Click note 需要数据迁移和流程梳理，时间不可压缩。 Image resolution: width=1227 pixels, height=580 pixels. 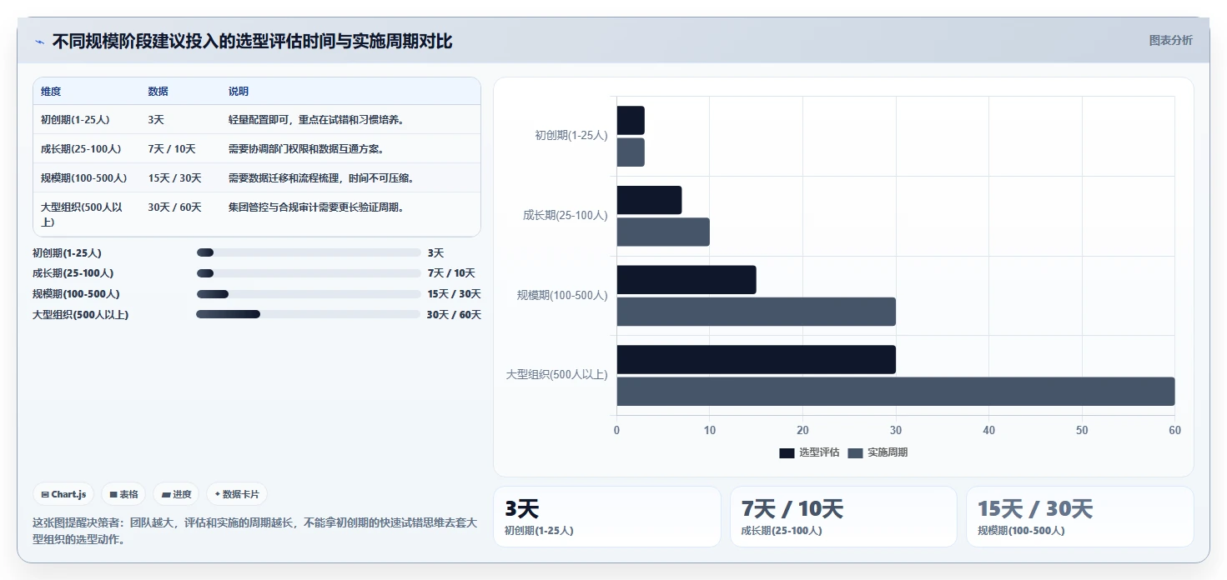pos(321,177)
